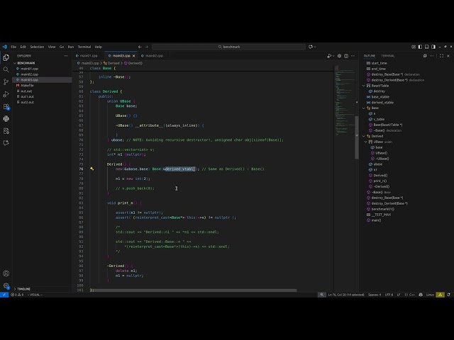Open the VS Code application logo menu
Image resolution: width=454 pixels, height=340 pixels.
coord(5,47)
